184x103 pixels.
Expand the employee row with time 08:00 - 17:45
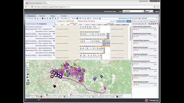(26, 34)
